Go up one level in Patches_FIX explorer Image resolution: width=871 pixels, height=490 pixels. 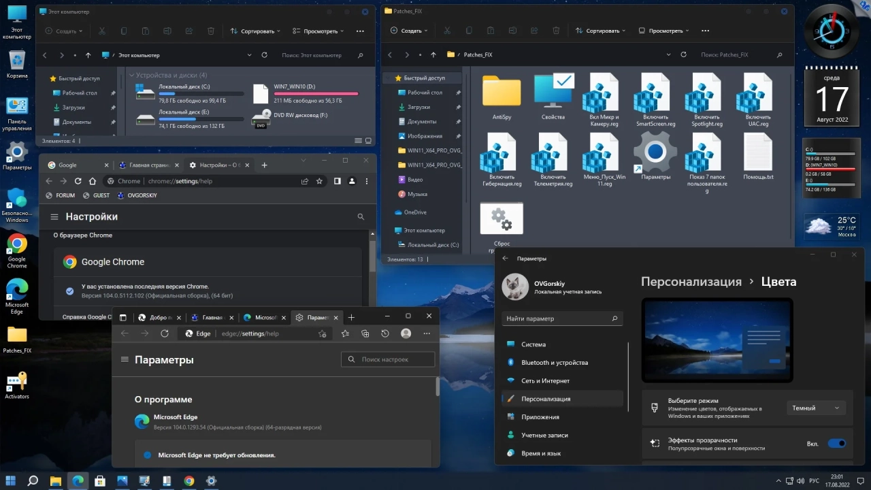pos(433,54)
